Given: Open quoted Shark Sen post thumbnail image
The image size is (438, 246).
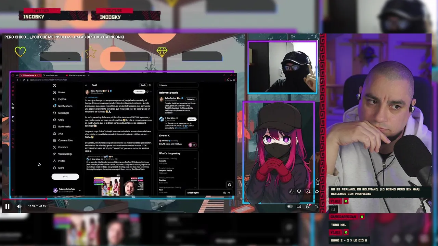Looking at the screenshot, I should [x=118, y=186].
